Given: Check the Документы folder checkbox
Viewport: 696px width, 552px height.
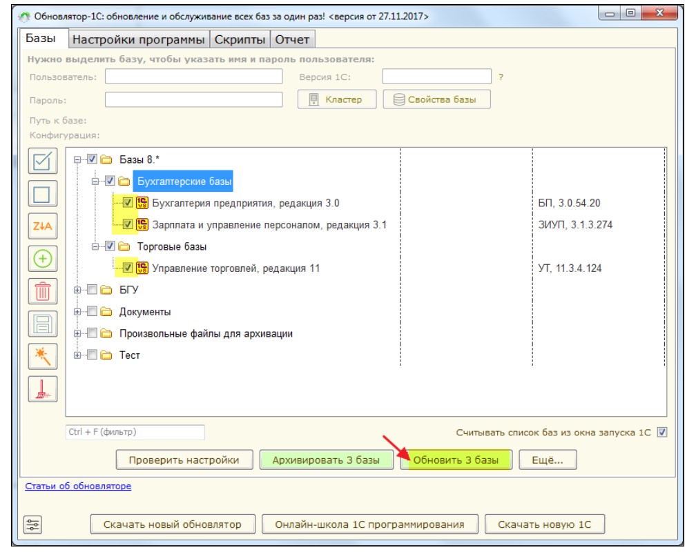Looking at the screenshot, I should 92,311.
